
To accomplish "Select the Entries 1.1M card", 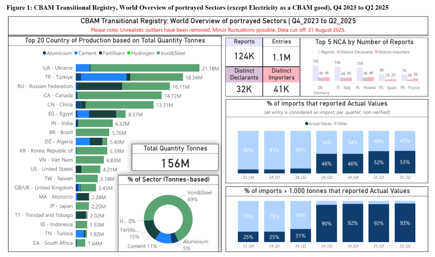I will 281,51.
